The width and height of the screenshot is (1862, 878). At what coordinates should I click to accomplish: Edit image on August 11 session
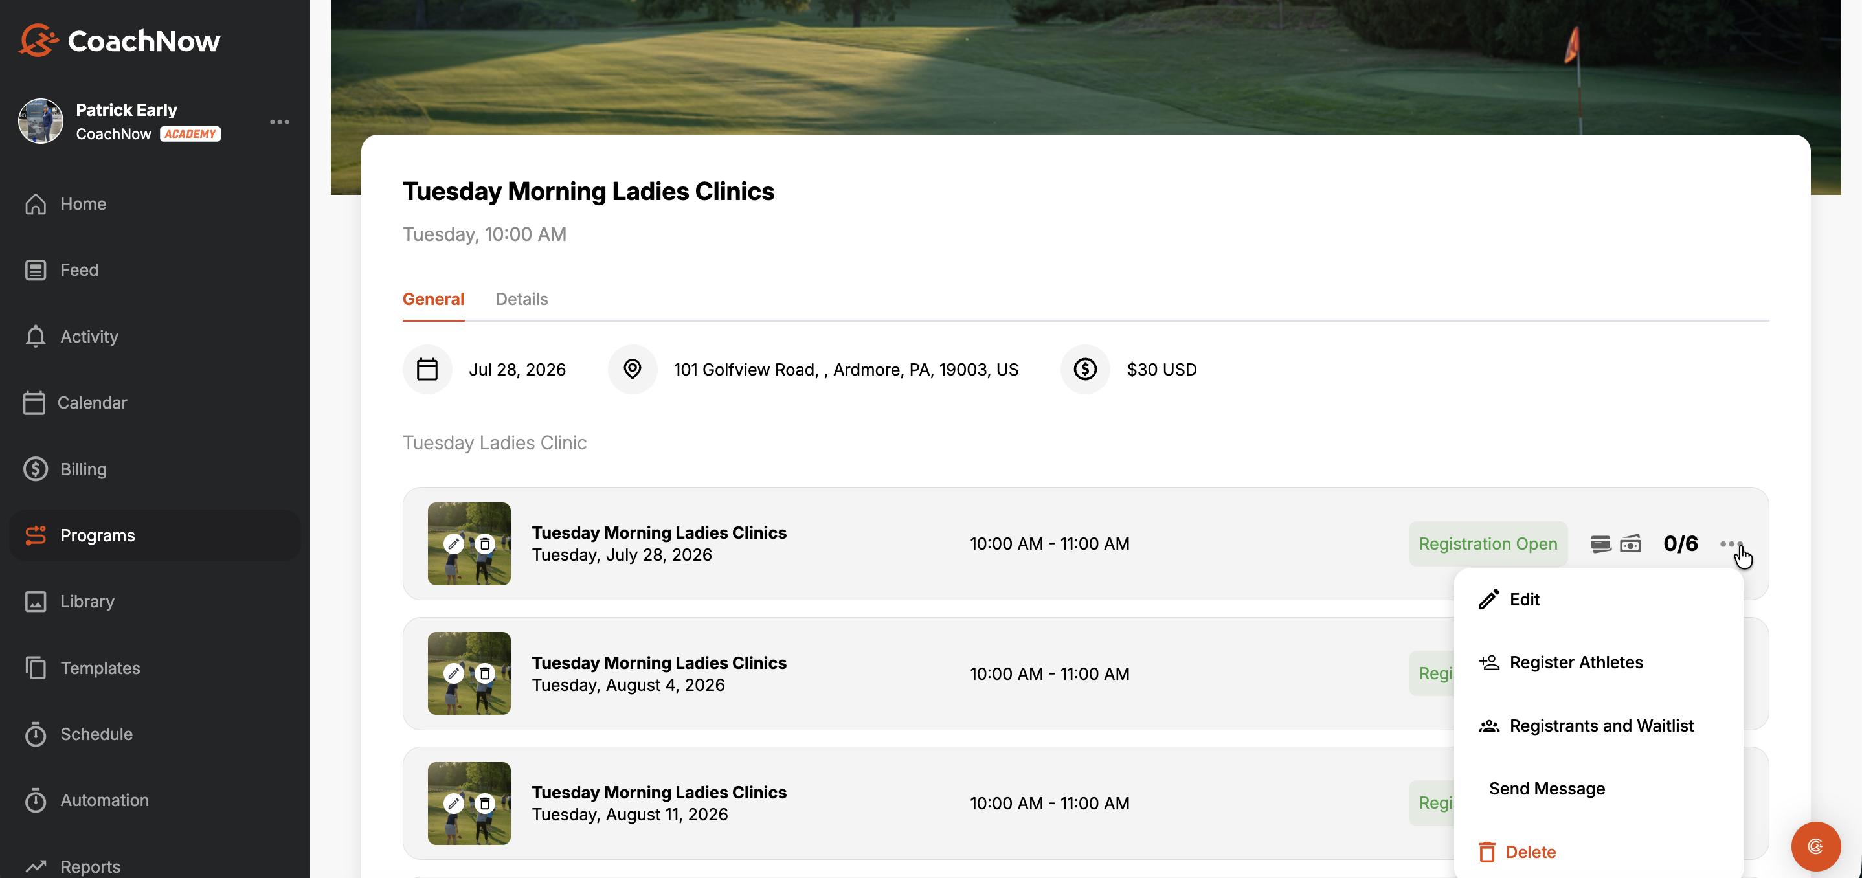(x=454, y=803)
